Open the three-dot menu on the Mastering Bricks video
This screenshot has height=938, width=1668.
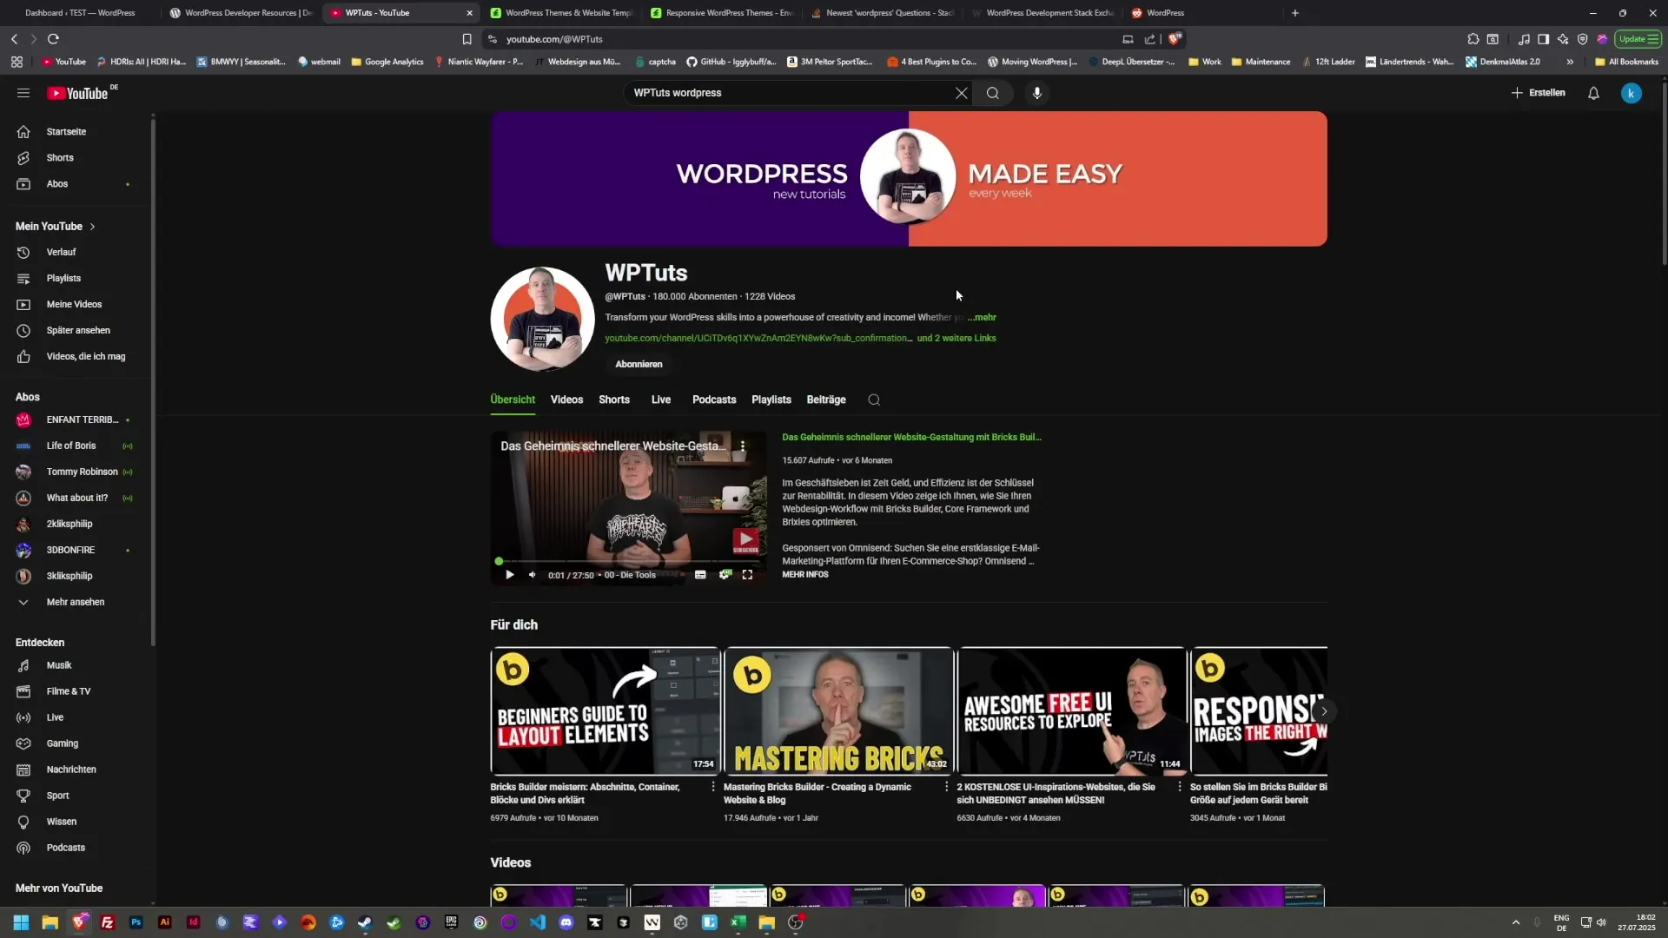click(x=944, y=786)
